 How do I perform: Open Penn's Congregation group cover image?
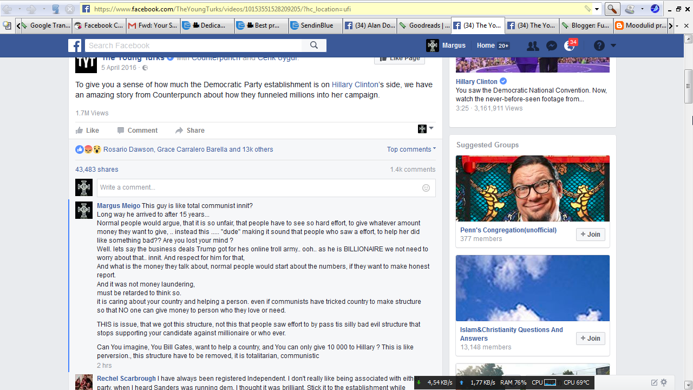point(533,188)
